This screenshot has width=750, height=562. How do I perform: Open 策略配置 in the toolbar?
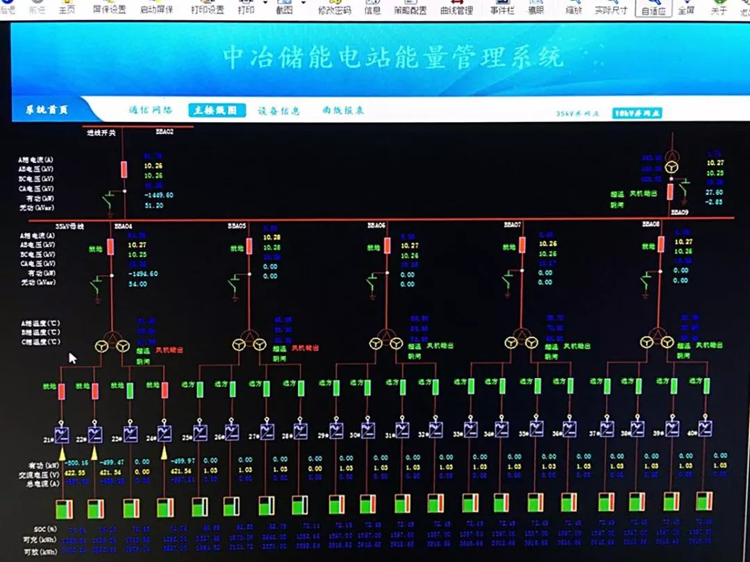point(410,8)
